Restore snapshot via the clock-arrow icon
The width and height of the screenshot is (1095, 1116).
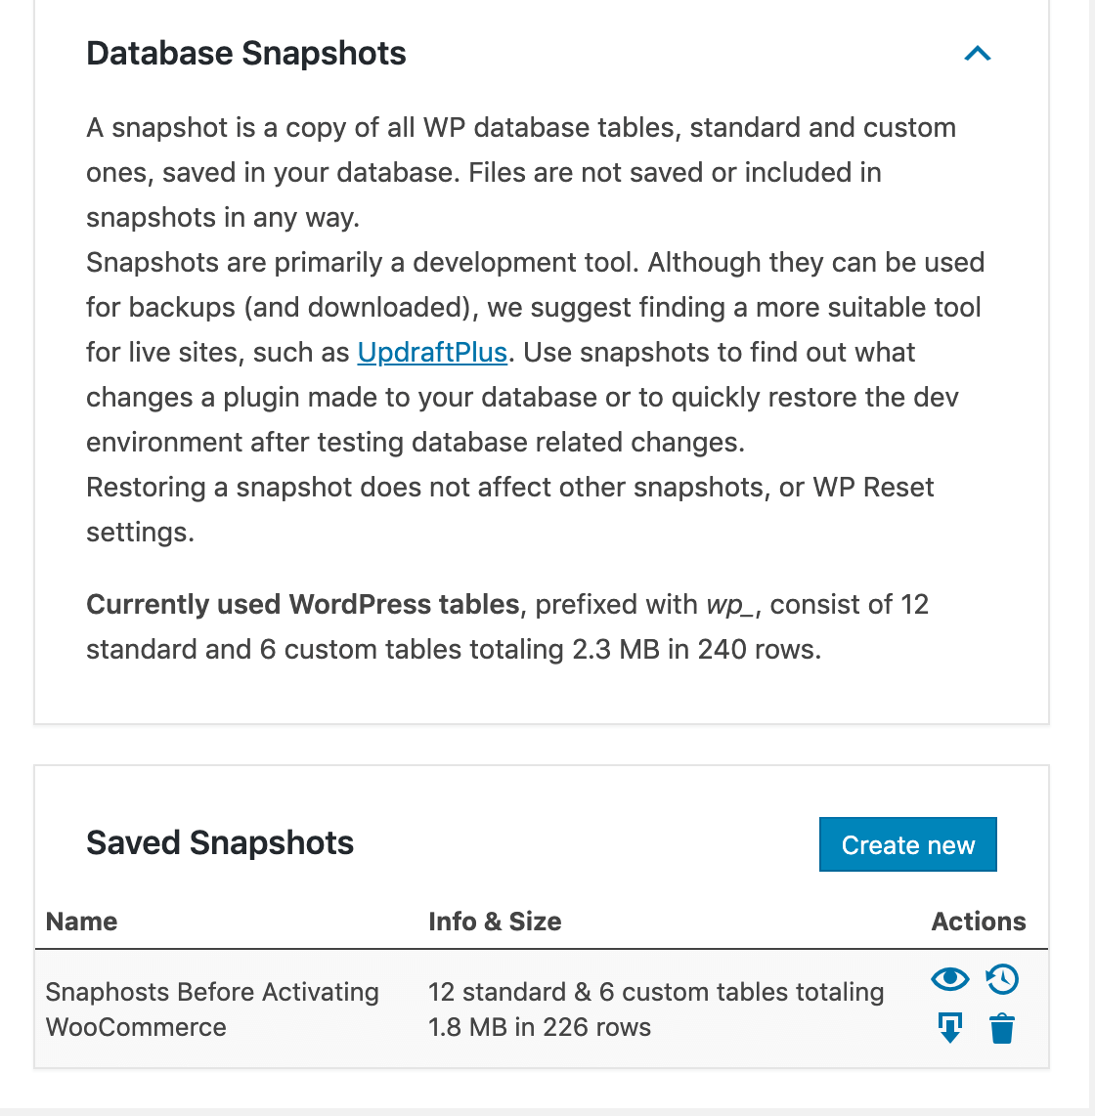coord(1002,979)
